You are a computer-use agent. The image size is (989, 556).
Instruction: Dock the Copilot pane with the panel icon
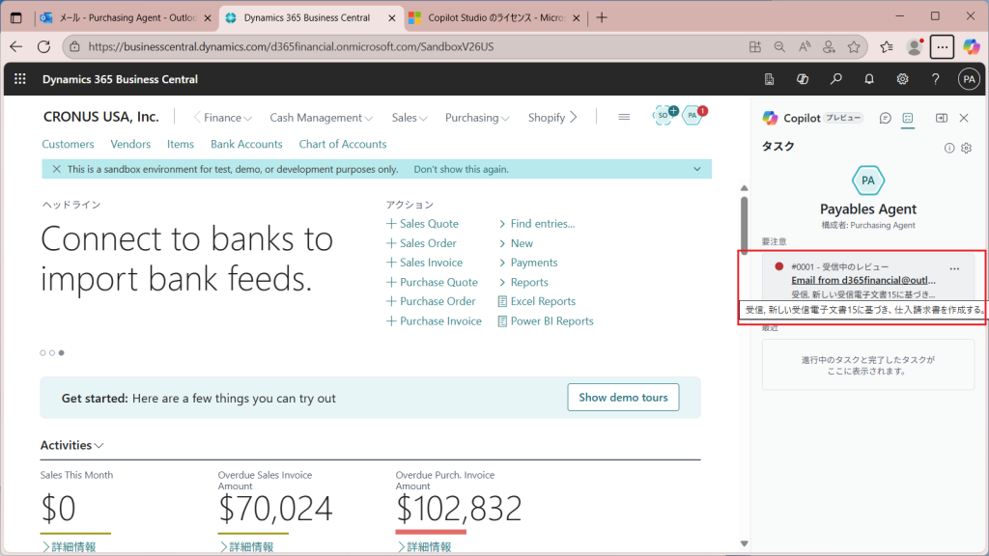click(941, 118)
